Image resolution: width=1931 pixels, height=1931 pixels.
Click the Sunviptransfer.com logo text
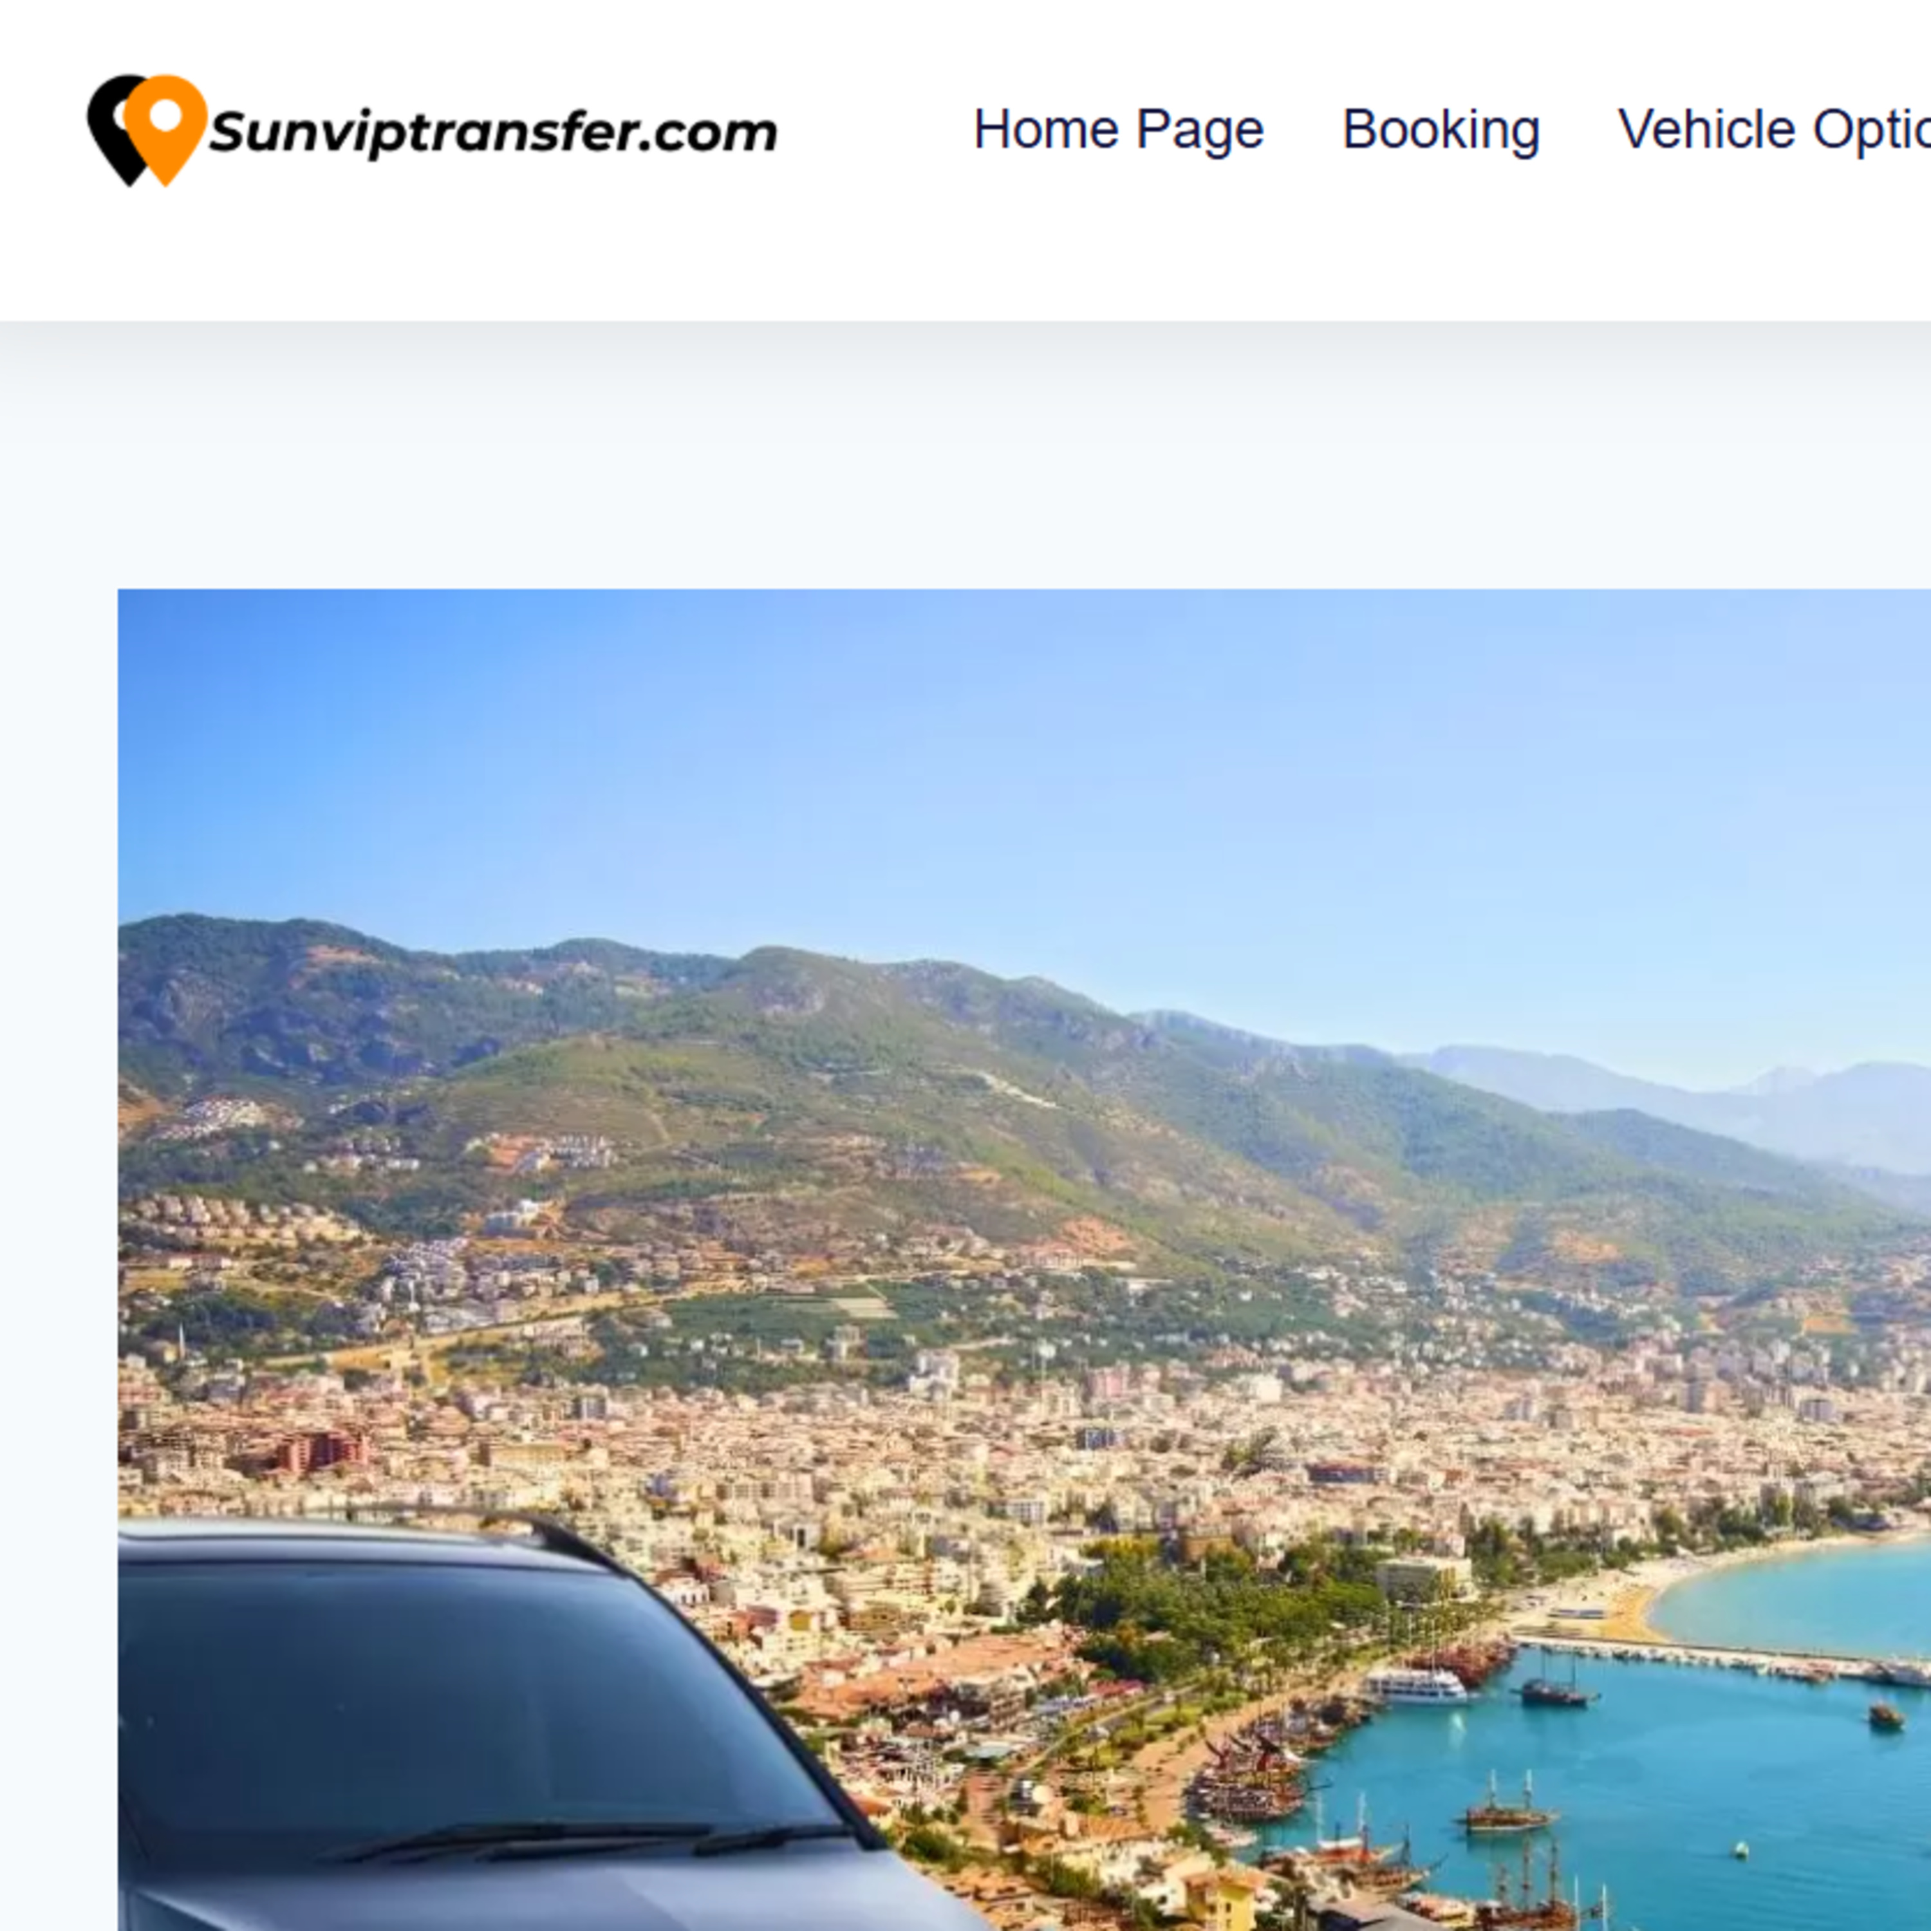pyautogui.click(x=493, y=133)
